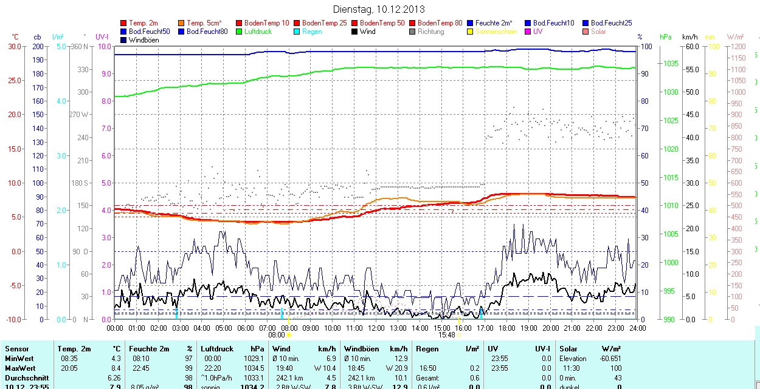Image resolution: width=760 pixels, height=389 pixels.
Task: Click the magenta UV legend swatch
Action: [x=529, y=32]
